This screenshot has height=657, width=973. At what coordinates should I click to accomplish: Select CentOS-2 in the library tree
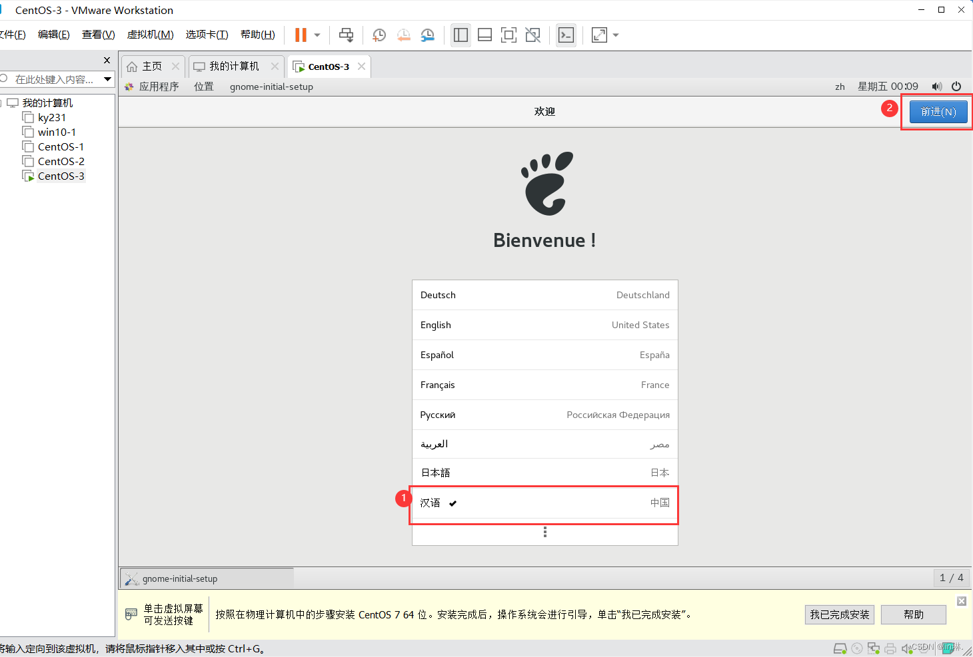click(61, 162)
